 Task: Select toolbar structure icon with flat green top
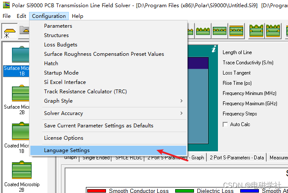[x=220, y=31]
